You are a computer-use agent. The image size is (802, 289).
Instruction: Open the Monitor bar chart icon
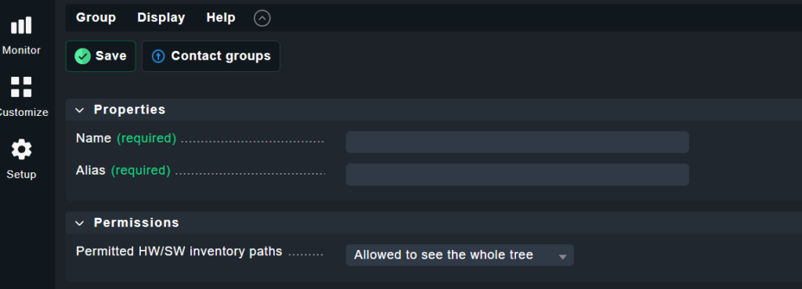[21, 26]
